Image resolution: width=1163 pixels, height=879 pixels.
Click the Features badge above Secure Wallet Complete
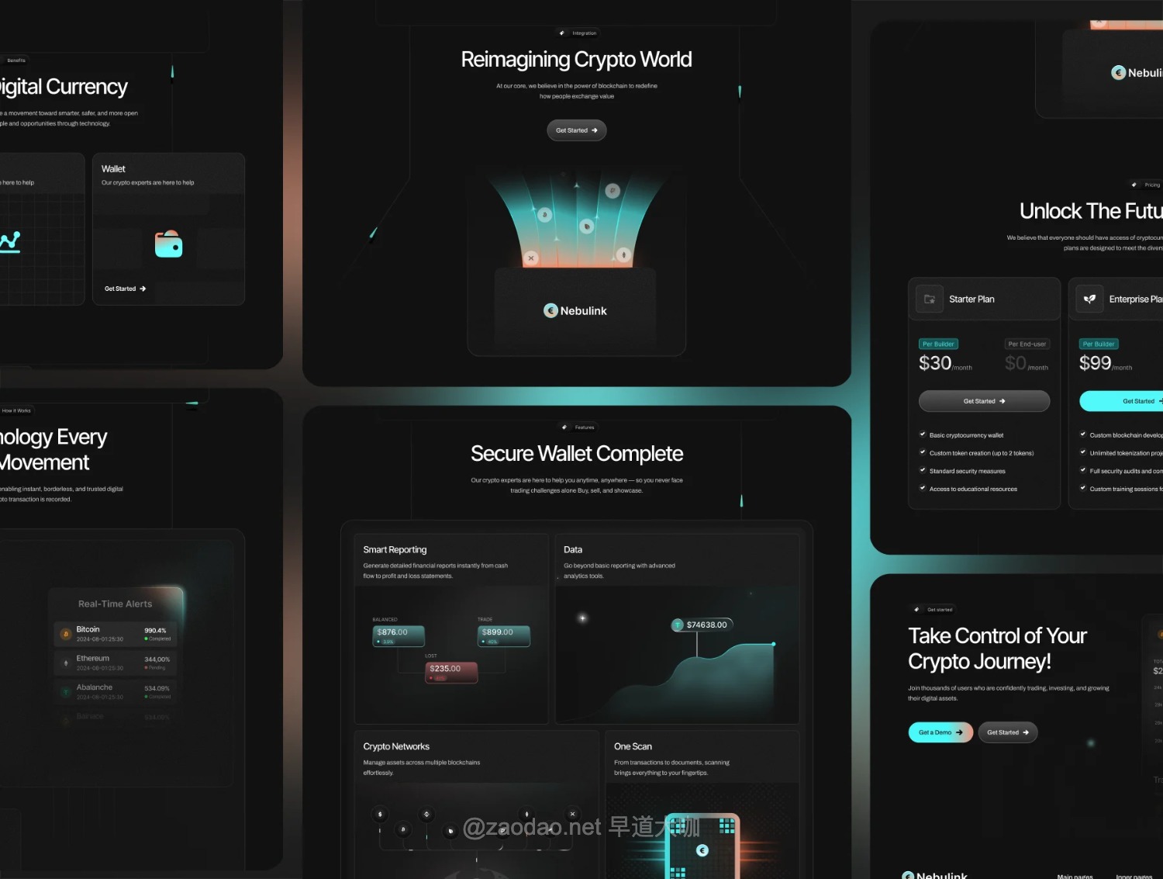point(578,427)
